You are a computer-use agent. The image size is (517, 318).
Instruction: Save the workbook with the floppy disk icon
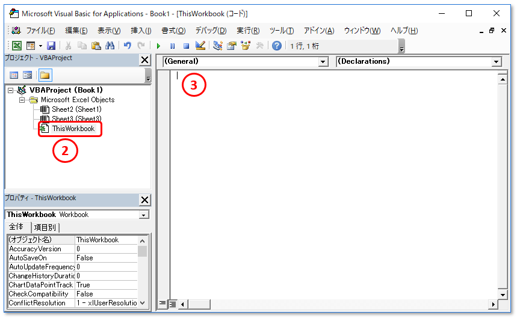coord(51,46)
